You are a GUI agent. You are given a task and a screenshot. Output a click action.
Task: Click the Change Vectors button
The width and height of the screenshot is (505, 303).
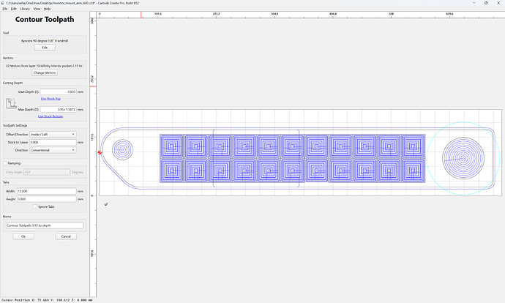pyautogui.click(x=45, y=72)
